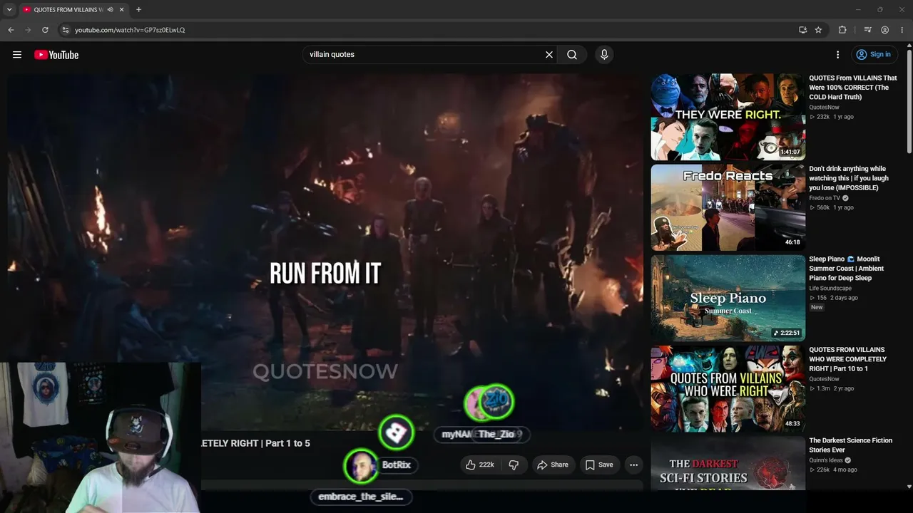This screenshot has height=513, width=913.
Task: Open YouTube settings three-dot menu
Action: tap(838, 55)
